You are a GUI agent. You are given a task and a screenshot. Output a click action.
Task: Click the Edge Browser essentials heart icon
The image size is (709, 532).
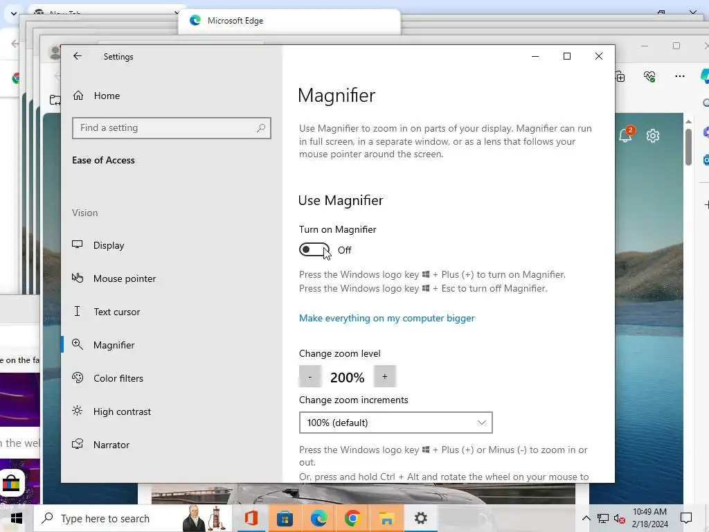649,76
